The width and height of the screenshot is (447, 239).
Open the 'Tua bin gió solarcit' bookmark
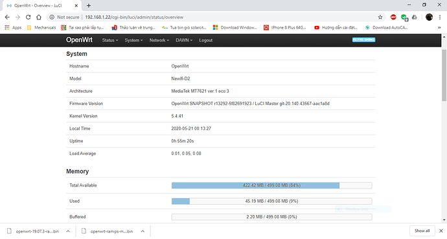(184, 28)
